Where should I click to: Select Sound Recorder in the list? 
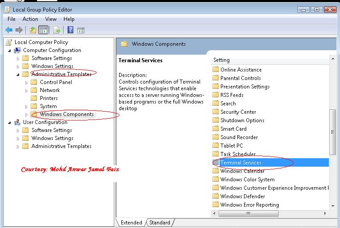point(239,137)
